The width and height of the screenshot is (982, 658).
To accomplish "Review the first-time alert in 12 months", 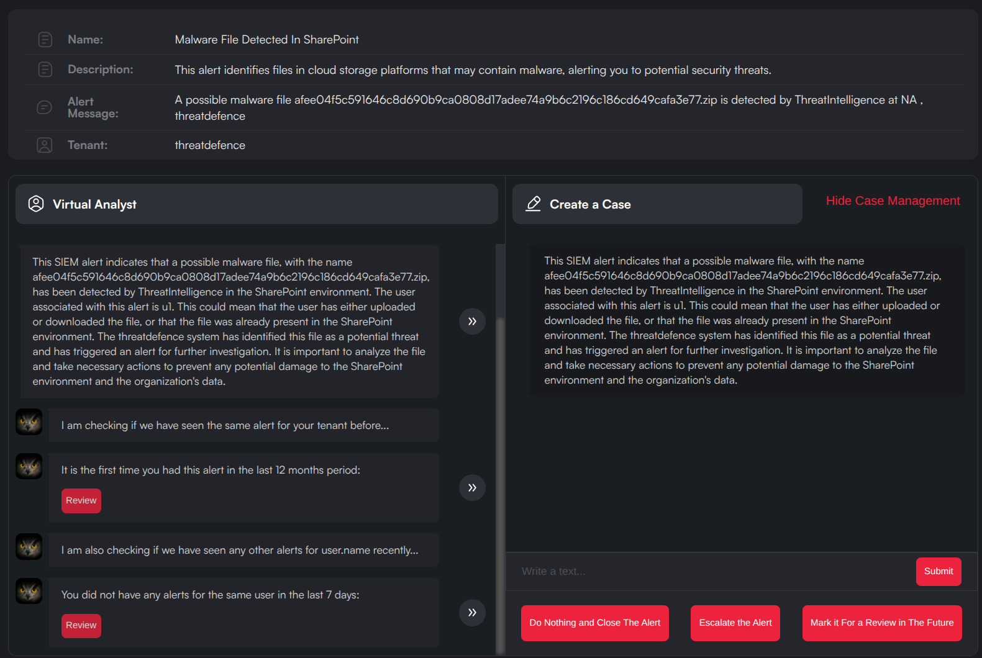I will (x=81, y=501).
